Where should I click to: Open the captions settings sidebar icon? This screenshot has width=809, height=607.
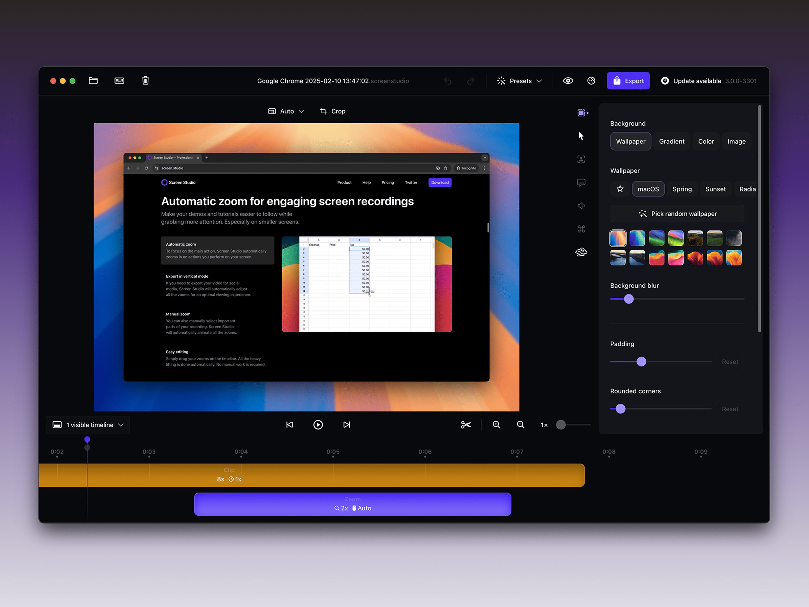pyautogui.click(x=581, y=183)
